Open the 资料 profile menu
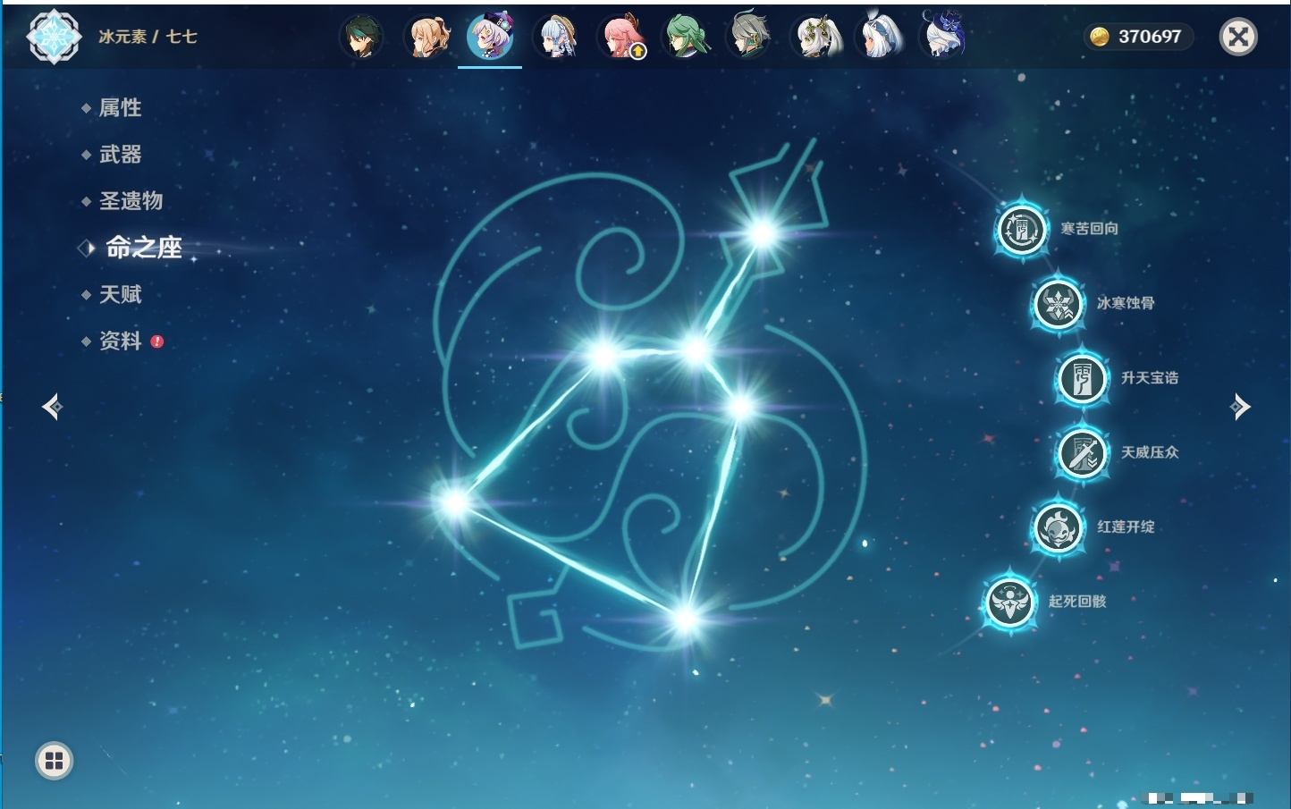This screenshot has width=1291, height=809. 120,341
